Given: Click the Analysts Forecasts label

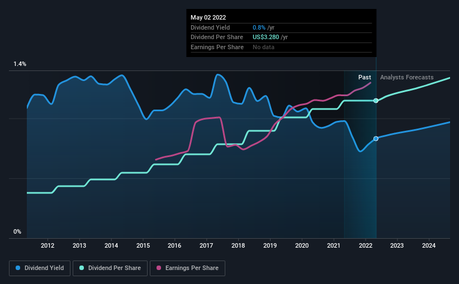Looking at the screenshot, I should 407,77.
